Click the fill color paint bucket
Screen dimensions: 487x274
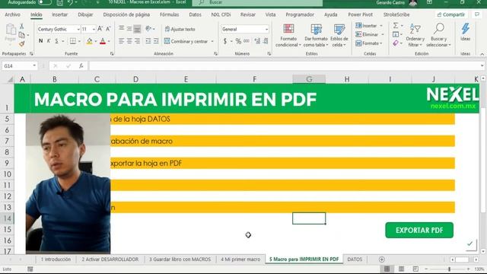89,41
